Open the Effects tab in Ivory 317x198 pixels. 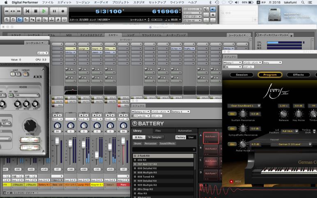coord(298,75)
